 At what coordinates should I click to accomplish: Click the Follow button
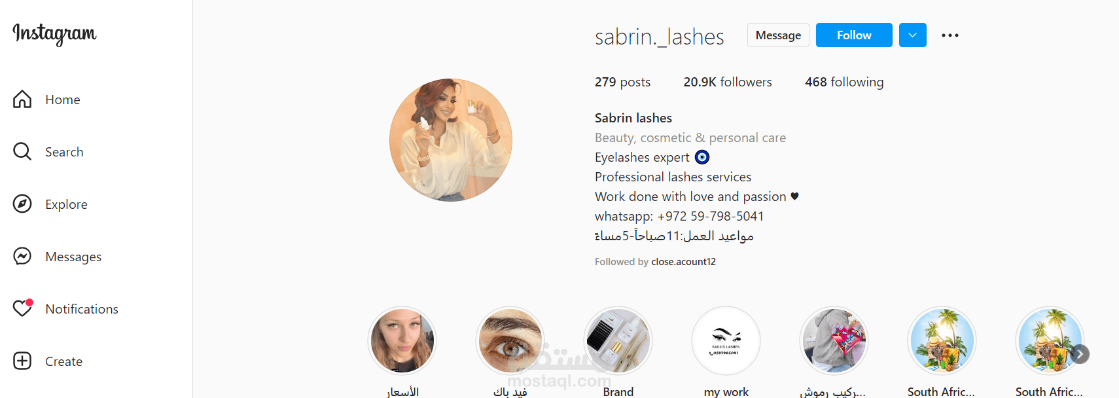(854, 35)
